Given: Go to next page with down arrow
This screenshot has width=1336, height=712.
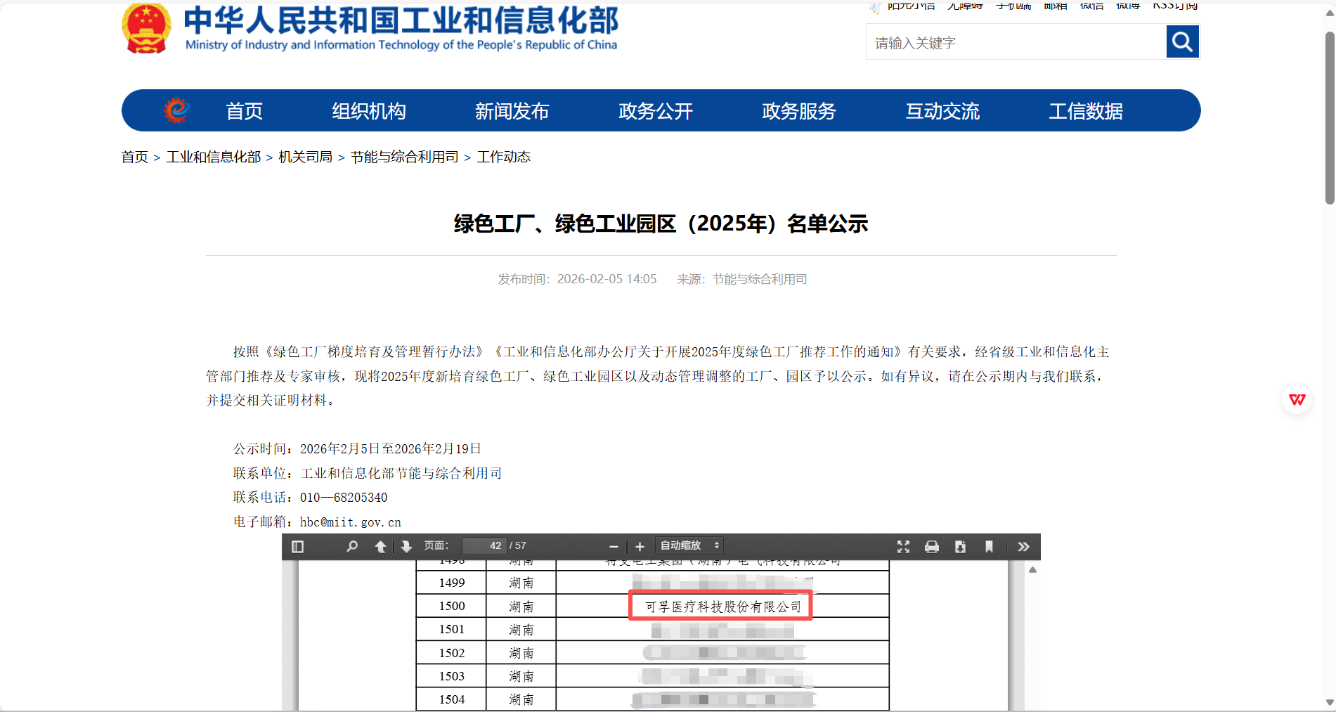Looking at the screenshot, I should (406, 545).
